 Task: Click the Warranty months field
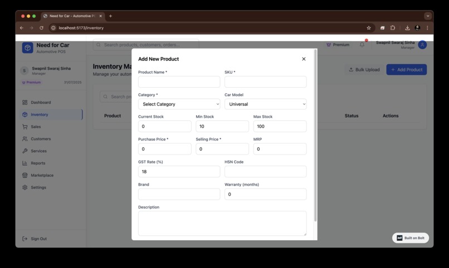tap(266, 194)
